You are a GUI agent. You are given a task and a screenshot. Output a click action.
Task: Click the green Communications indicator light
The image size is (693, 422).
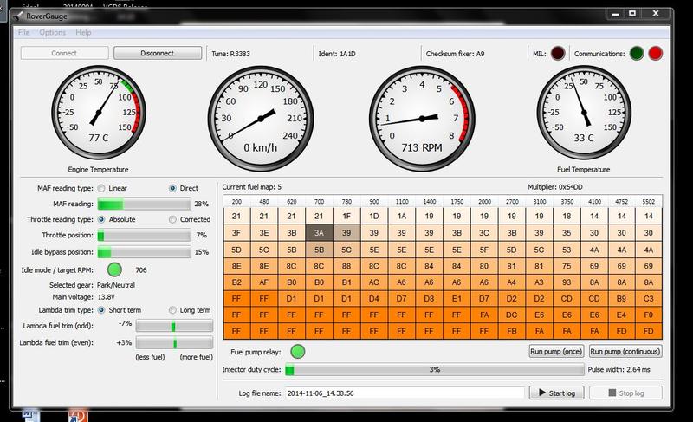tap(638, 53)
